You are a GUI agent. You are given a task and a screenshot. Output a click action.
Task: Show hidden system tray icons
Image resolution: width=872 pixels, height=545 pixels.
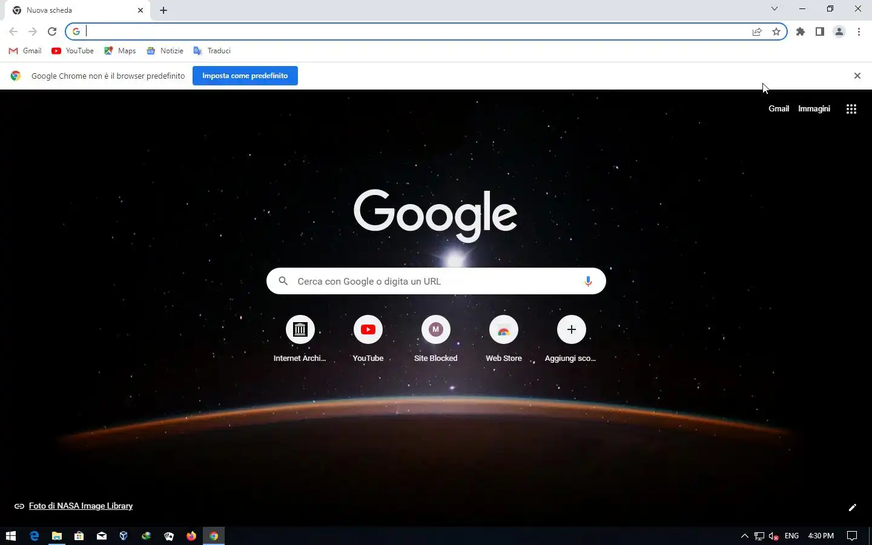point(745,536)
